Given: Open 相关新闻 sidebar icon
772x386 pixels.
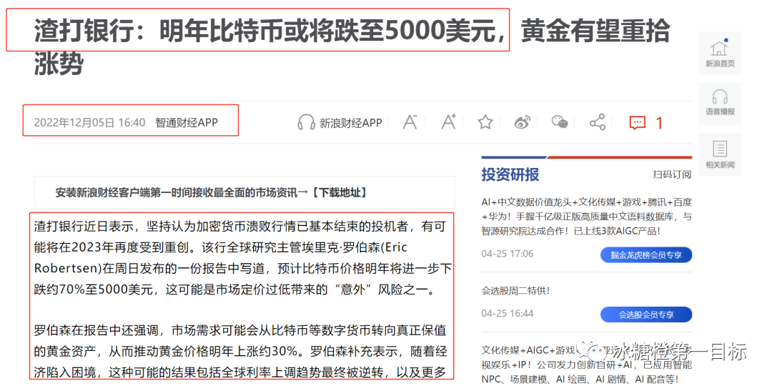Looking at the screenshot, I should (x=720, y=154).
